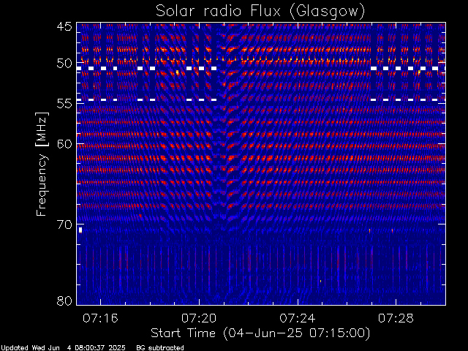
Task: Click the 07:28 time tick label
Action: (396, 318)
